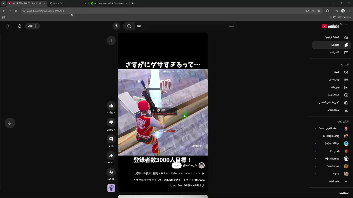The width and height of the screenshot is (353, 198).
Task: Open the BoDe channel subscription
Action: click(331, 144)
